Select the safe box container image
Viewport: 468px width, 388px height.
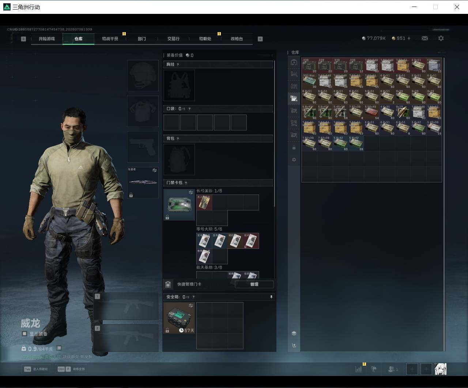[x=179, y=318]
